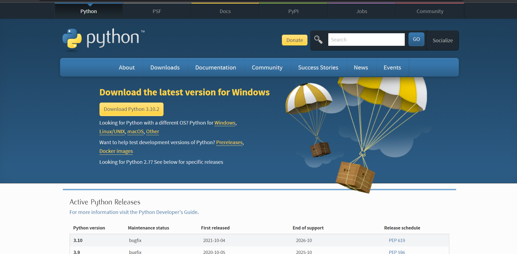Download Python 3.10.2
Screen dimensions: 517x254
(131, 109)
